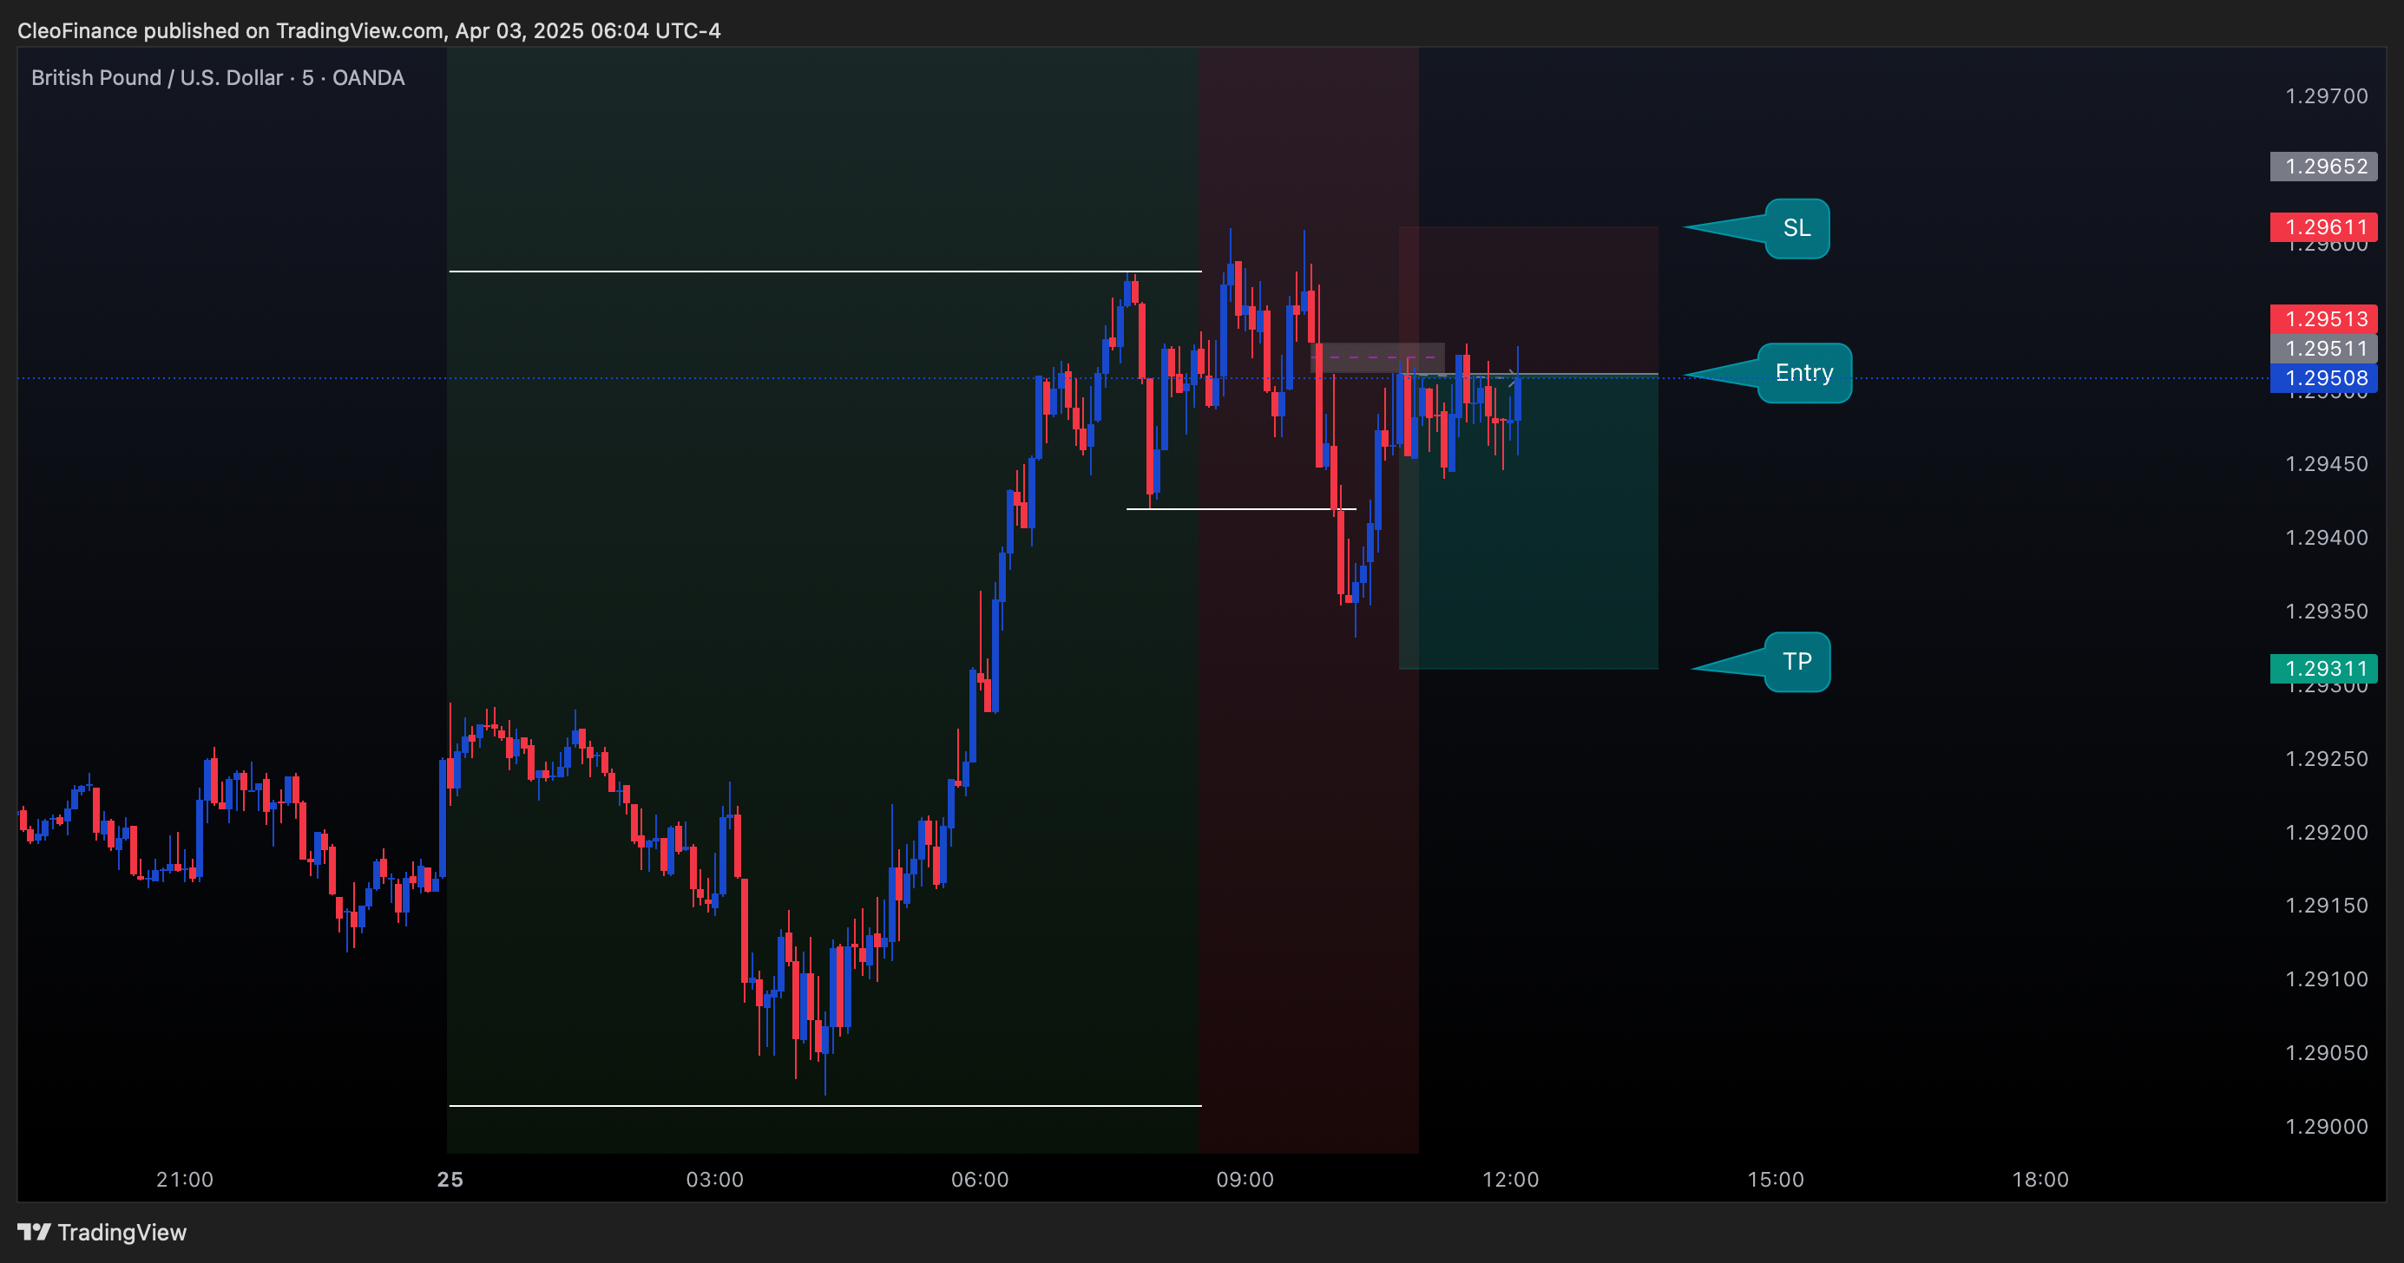Viewport: 2404px width, 1263px height.
Task: Click the 03:00 time axis label
Action: tap(715, 1180)
